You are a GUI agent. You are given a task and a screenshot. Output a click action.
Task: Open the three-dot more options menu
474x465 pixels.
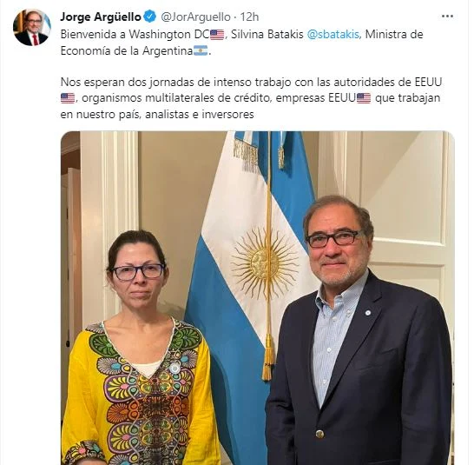[447, 17]
